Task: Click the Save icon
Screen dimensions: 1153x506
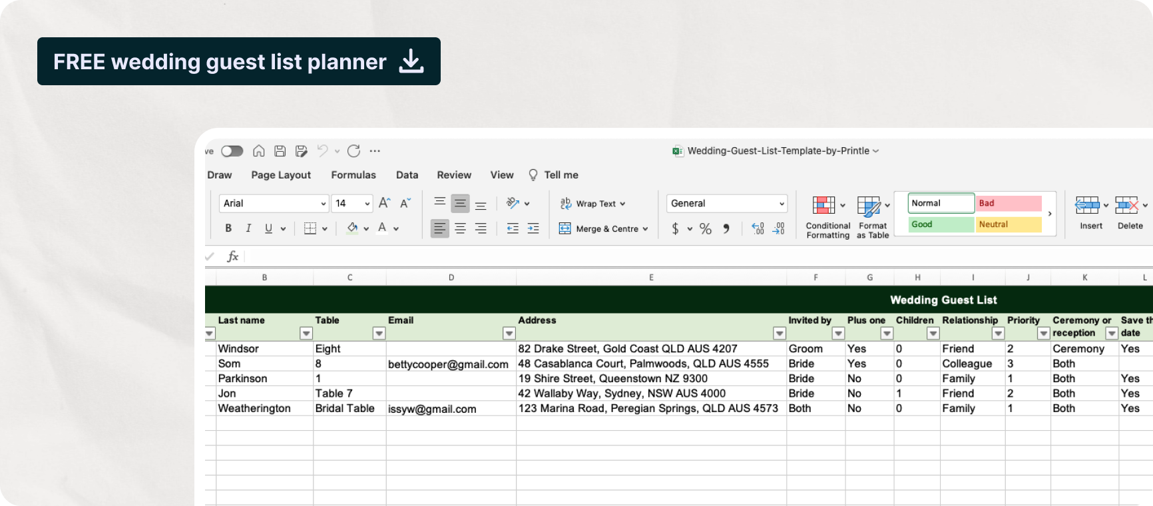Action: click(280, 151)
